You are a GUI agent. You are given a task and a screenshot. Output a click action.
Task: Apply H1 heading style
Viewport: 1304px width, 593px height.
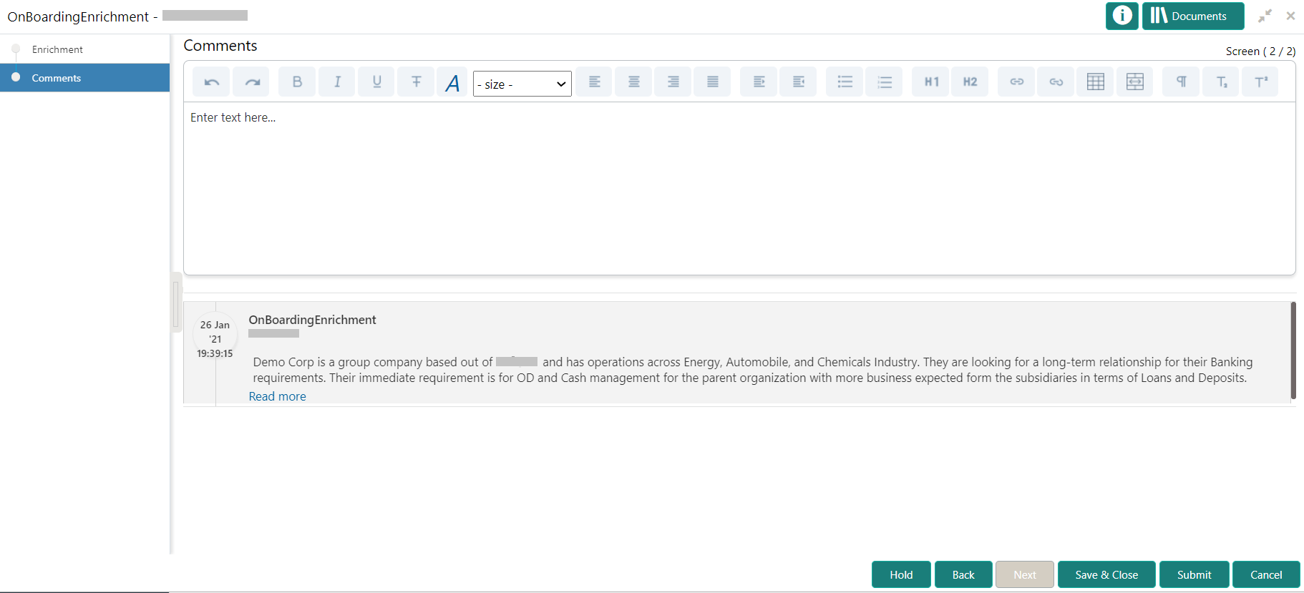click(x=931, y=82)
